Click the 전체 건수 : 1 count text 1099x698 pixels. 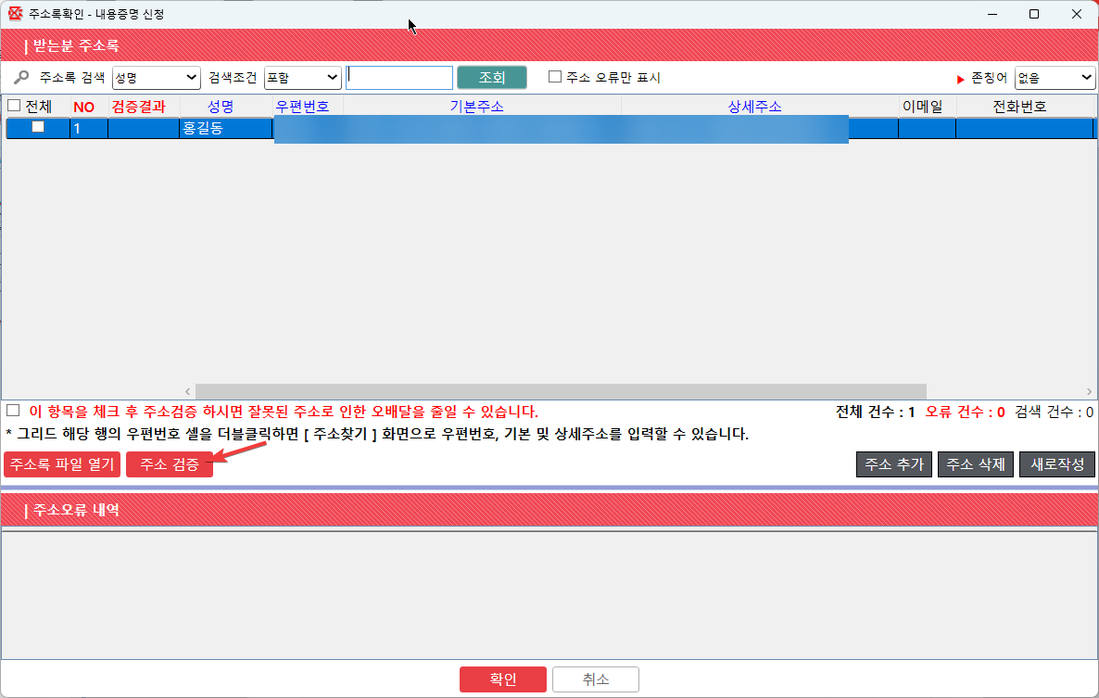coord(876,412)
